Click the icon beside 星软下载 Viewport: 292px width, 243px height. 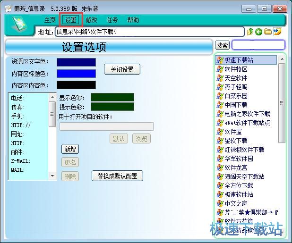point(220,141)
